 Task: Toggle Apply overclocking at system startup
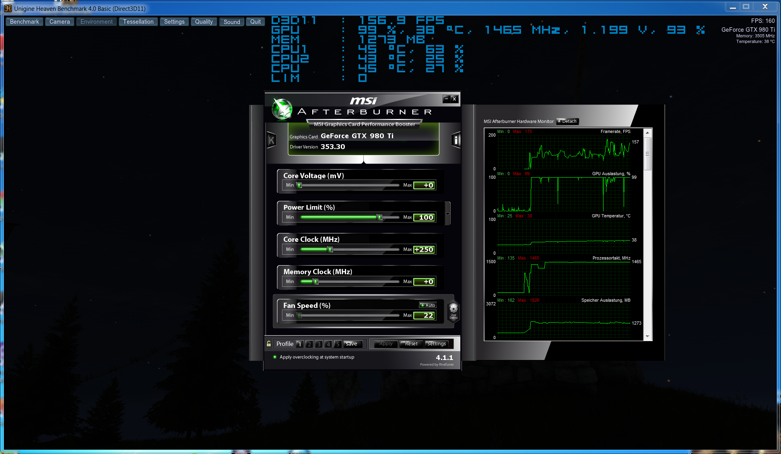pos(275,357)
